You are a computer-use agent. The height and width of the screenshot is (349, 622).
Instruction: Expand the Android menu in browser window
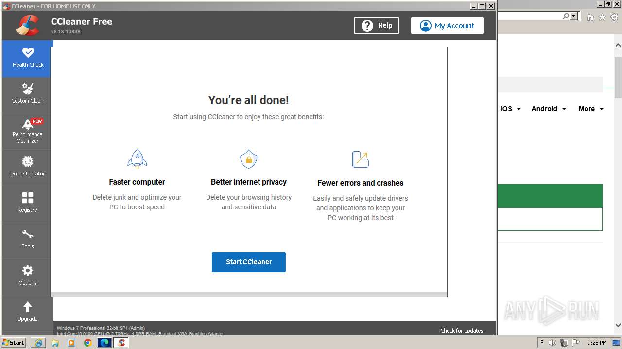click(549, 109)
